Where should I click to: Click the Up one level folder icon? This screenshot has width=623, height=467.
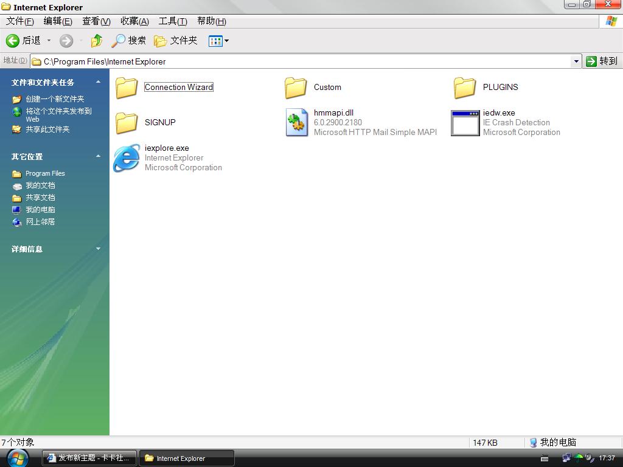coord(97,41)
